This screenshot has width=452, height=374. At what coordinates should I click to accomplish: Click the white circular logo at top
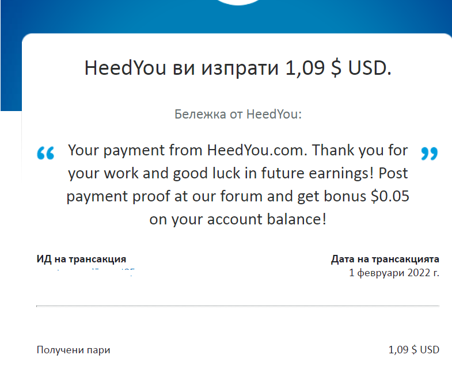(x=238, y=2)
